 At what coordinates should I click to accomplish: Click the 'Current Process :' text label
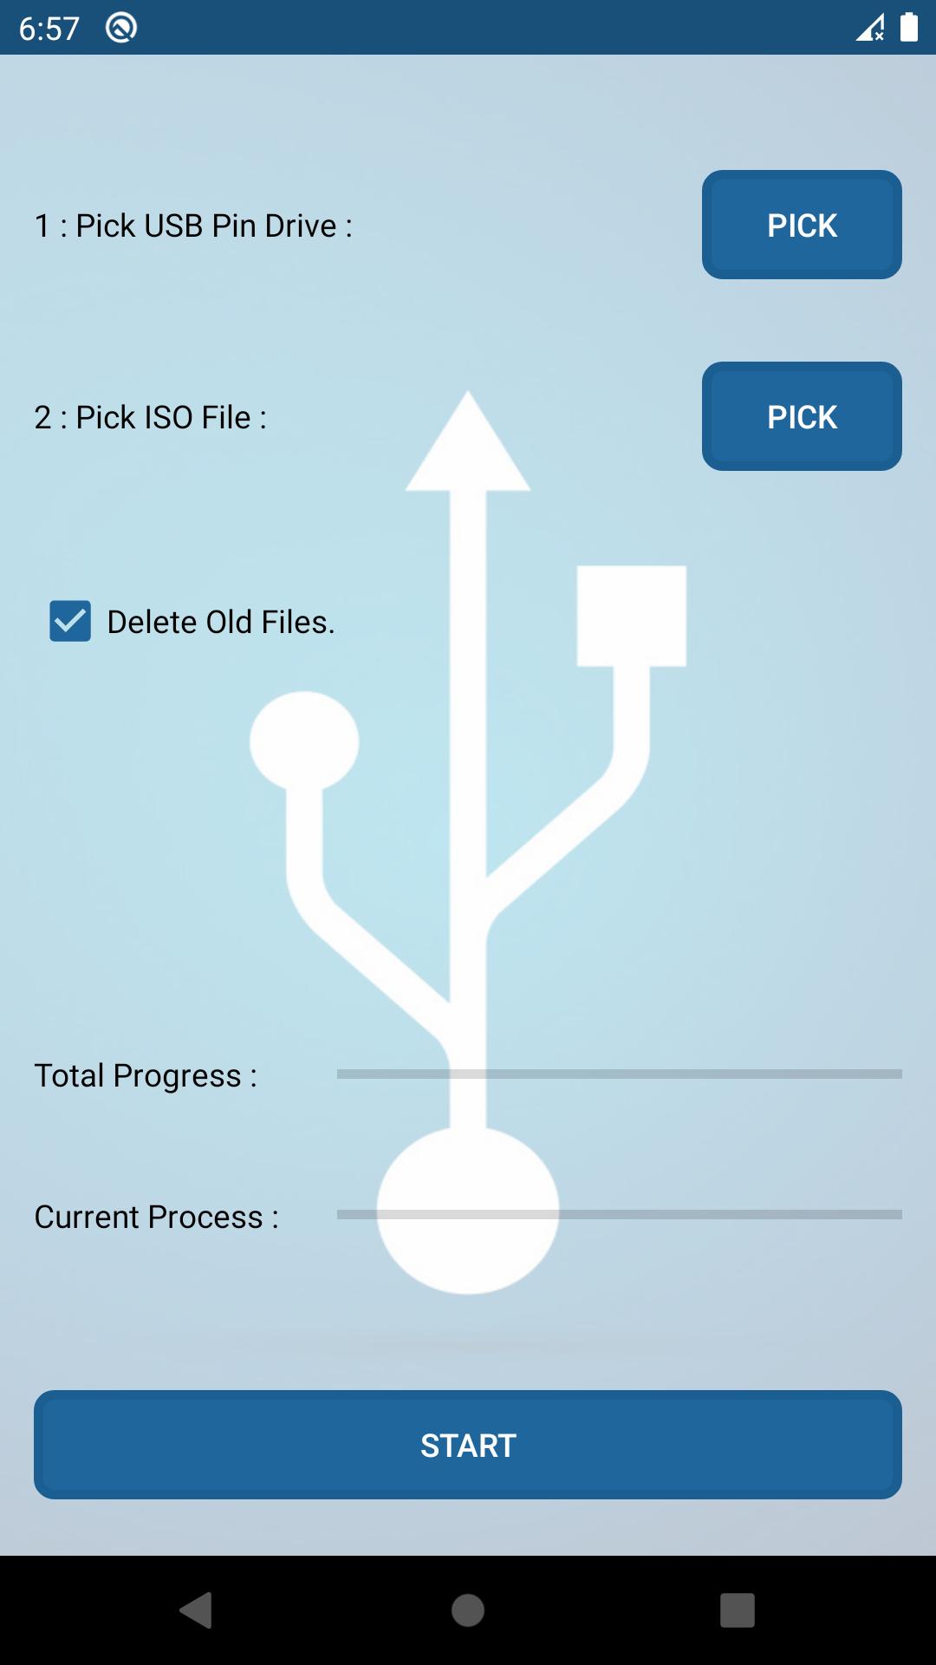(155, 1216)
